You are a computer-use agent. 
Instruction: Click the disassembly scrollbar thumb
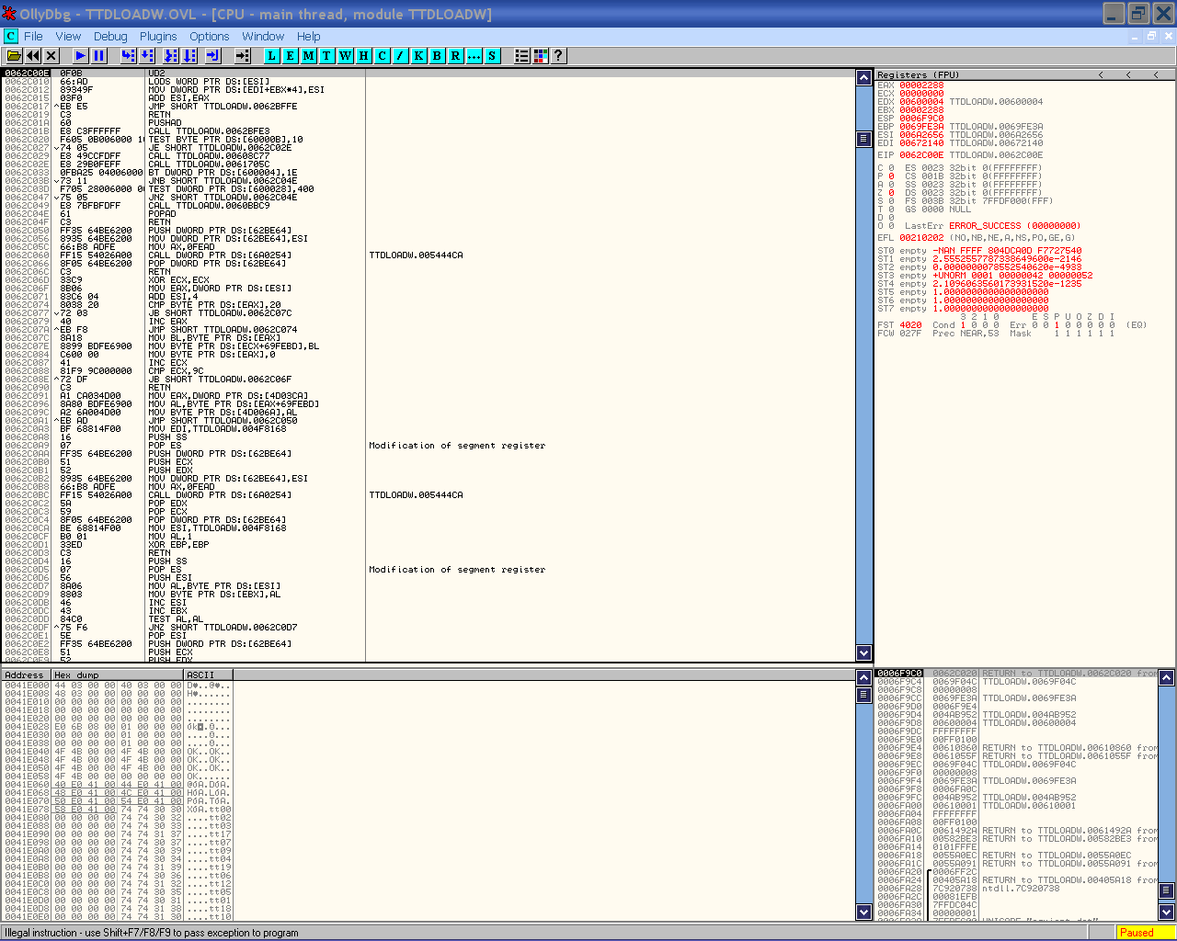[863, 139]
